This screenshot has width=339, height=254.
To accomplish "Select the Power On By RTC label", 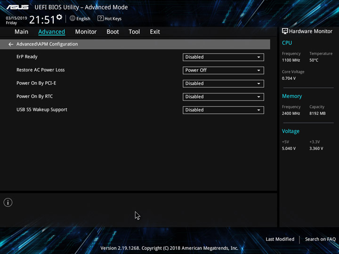I will pos(34,96).
